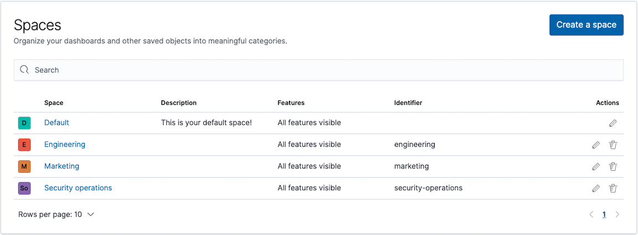Click the edit pencil for Default space
Screen dimensions: 638x235
click(613, 123)
